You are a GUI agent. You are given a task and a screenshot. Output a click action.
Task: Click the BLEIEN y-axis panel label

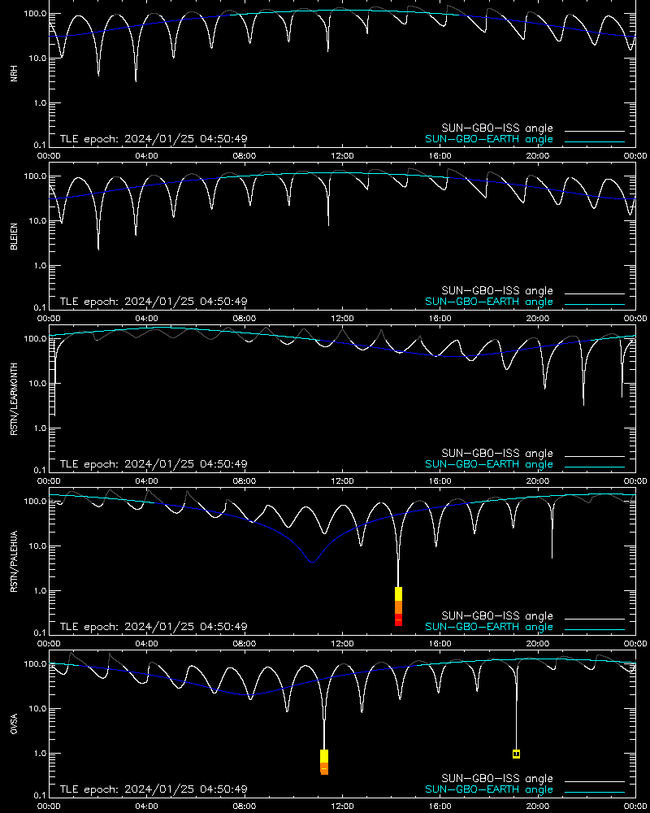pyautogui.click(x=14, y=237)
